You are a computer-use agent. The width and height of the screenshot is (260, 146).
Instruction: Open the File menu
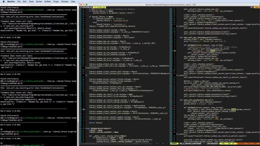point(19,2)
